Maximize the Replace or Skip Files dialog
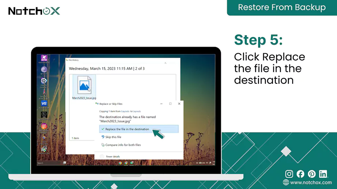Screen dimensions: 337x189 (x=170, y=104)
